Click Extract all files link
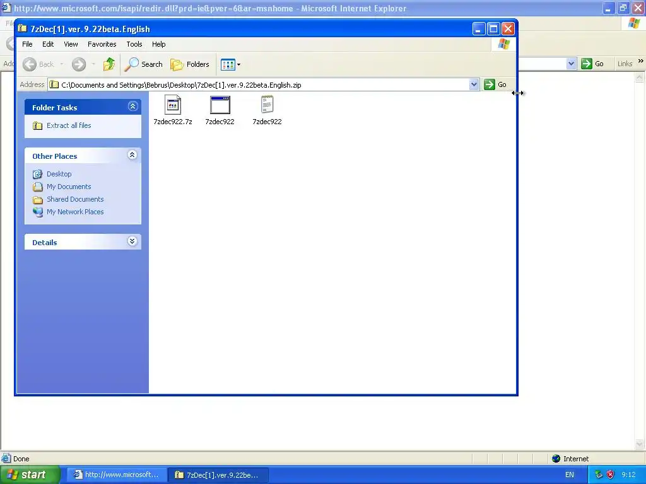The image size is (646, 484). pyautogui.click(x=69, y=125)
